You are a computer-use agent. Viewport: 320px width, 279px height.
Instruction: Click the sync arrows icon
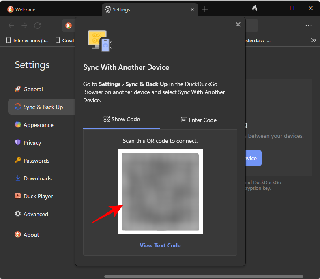click(18, 107)
